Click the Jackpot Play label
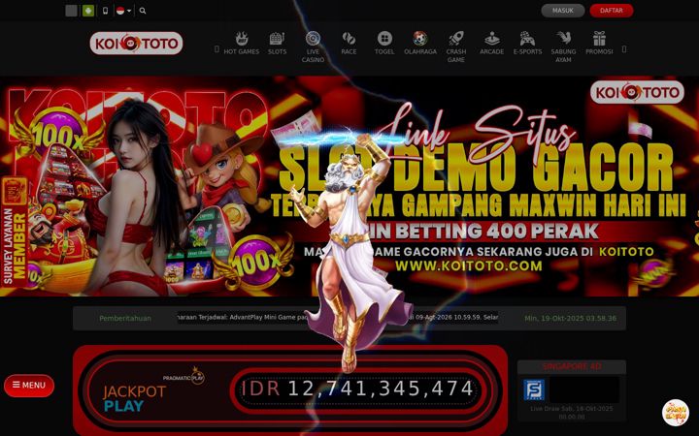699x436 pixels. pyautogui.click(x=135, y=398)
